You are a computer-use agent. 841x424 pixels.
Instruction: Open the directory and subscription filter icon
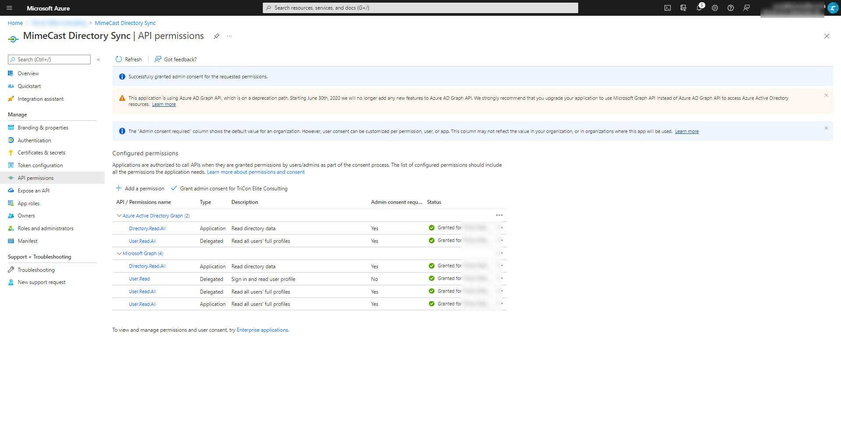683,8
